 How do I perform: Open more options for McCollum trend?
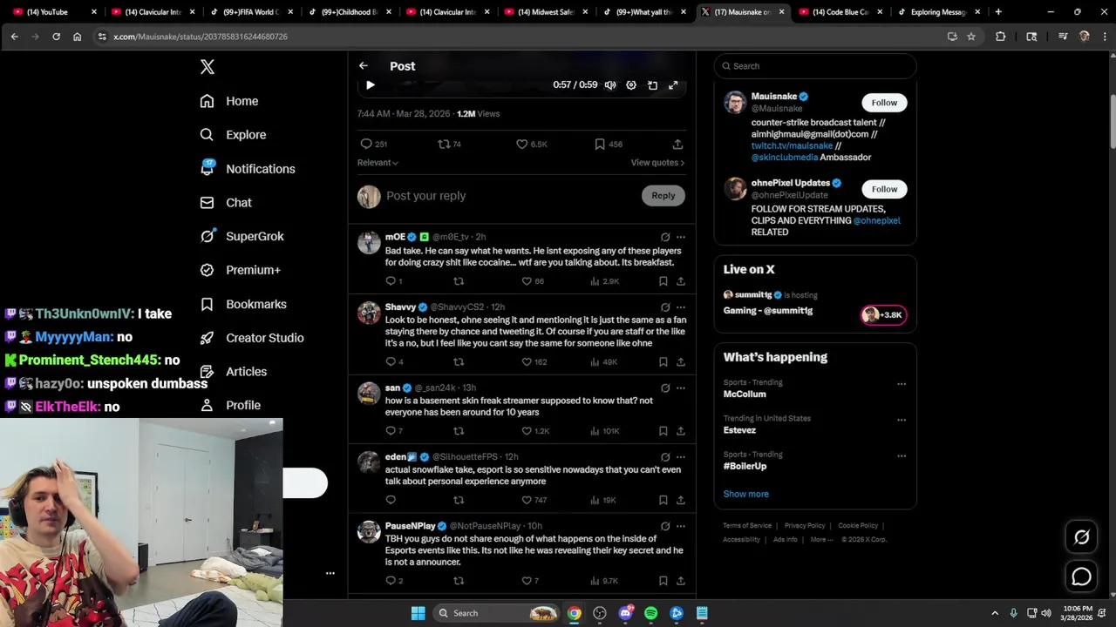[902, 384]
